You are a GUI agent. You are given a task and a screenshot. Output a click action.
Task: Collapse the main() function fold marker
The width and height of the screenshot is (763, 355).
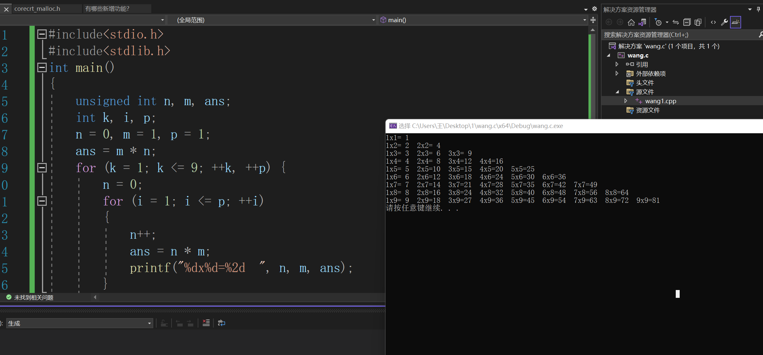point(42,68)
